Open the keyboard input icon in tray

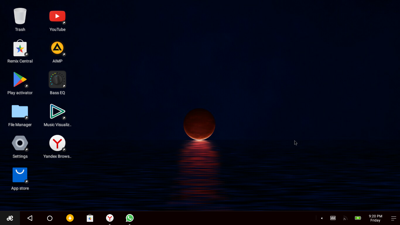point(333,218)
